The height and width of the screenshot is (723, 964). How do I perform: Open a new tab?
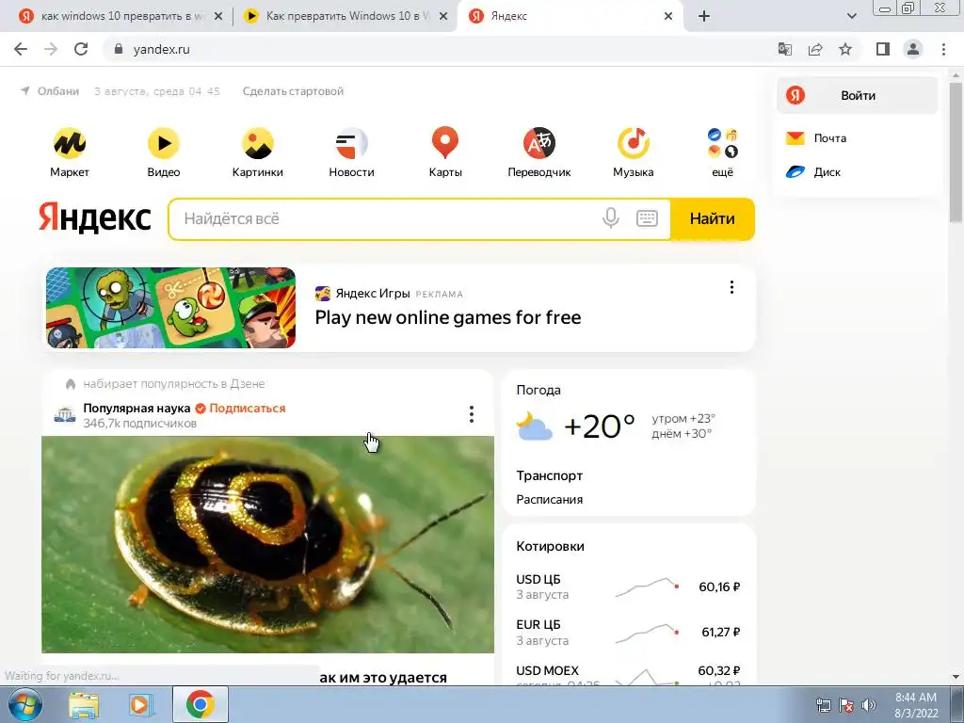(704, 17)
